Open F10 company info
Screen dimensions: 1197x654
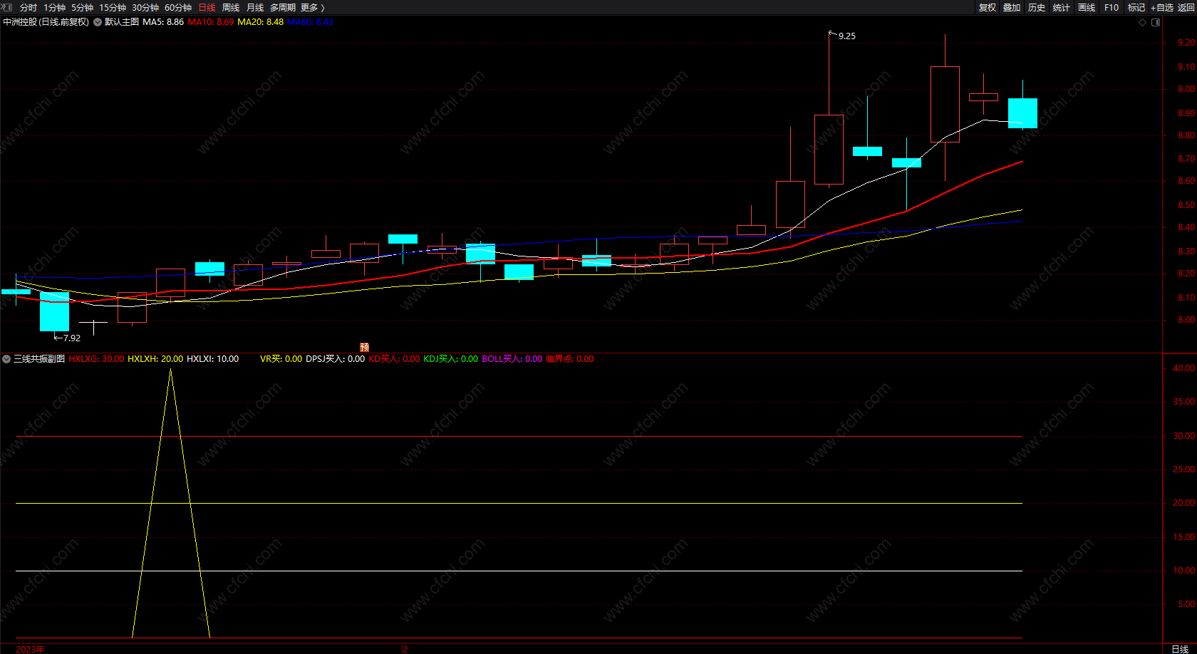1111,7
